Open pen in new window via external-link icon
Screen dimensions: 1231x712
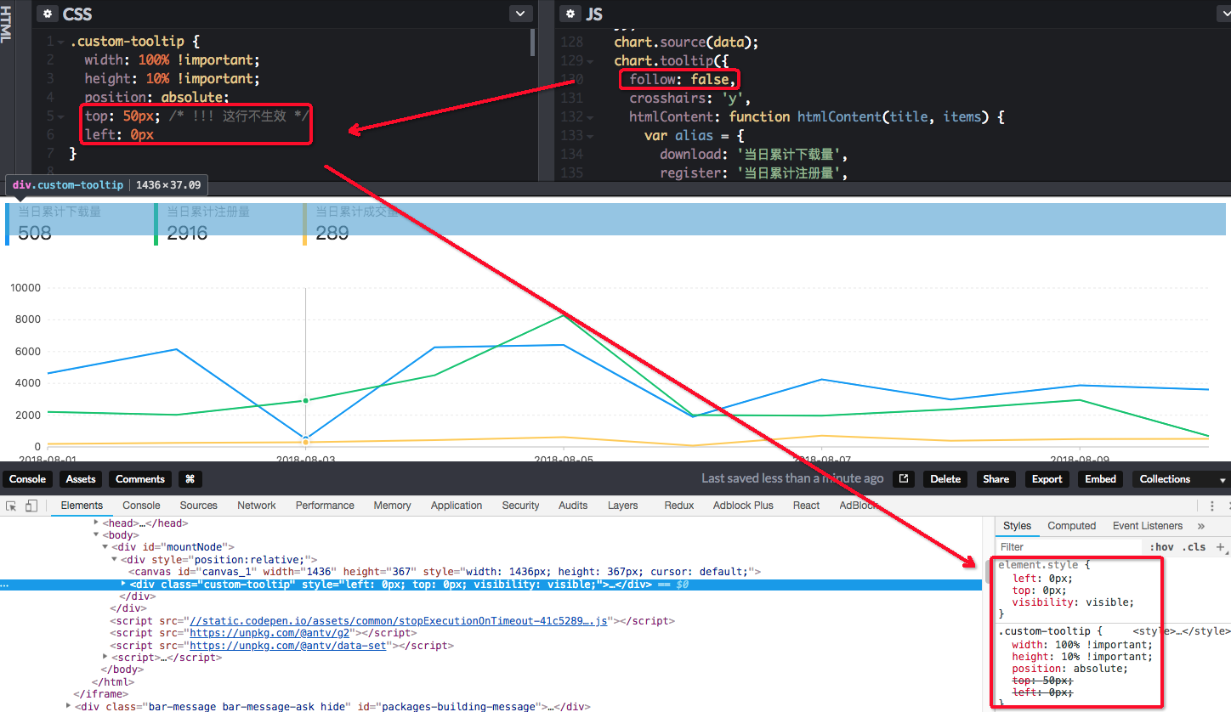click(x=903, y=478)
